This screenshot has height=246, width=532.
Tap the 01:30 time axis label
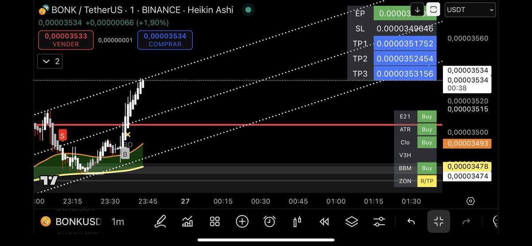[411, 201]
